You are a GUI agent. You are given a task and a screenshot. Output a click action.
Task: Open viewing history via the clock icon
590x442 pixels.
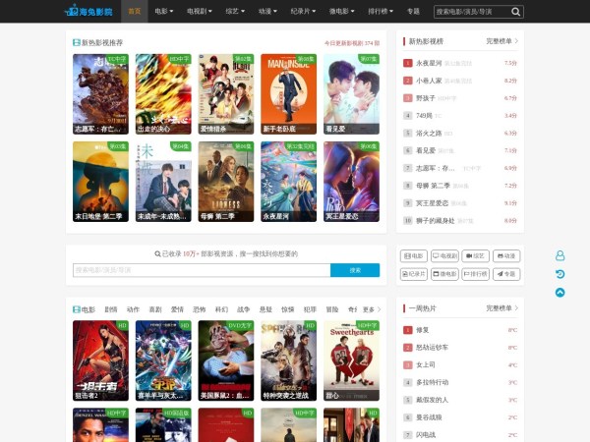point(560,274)
